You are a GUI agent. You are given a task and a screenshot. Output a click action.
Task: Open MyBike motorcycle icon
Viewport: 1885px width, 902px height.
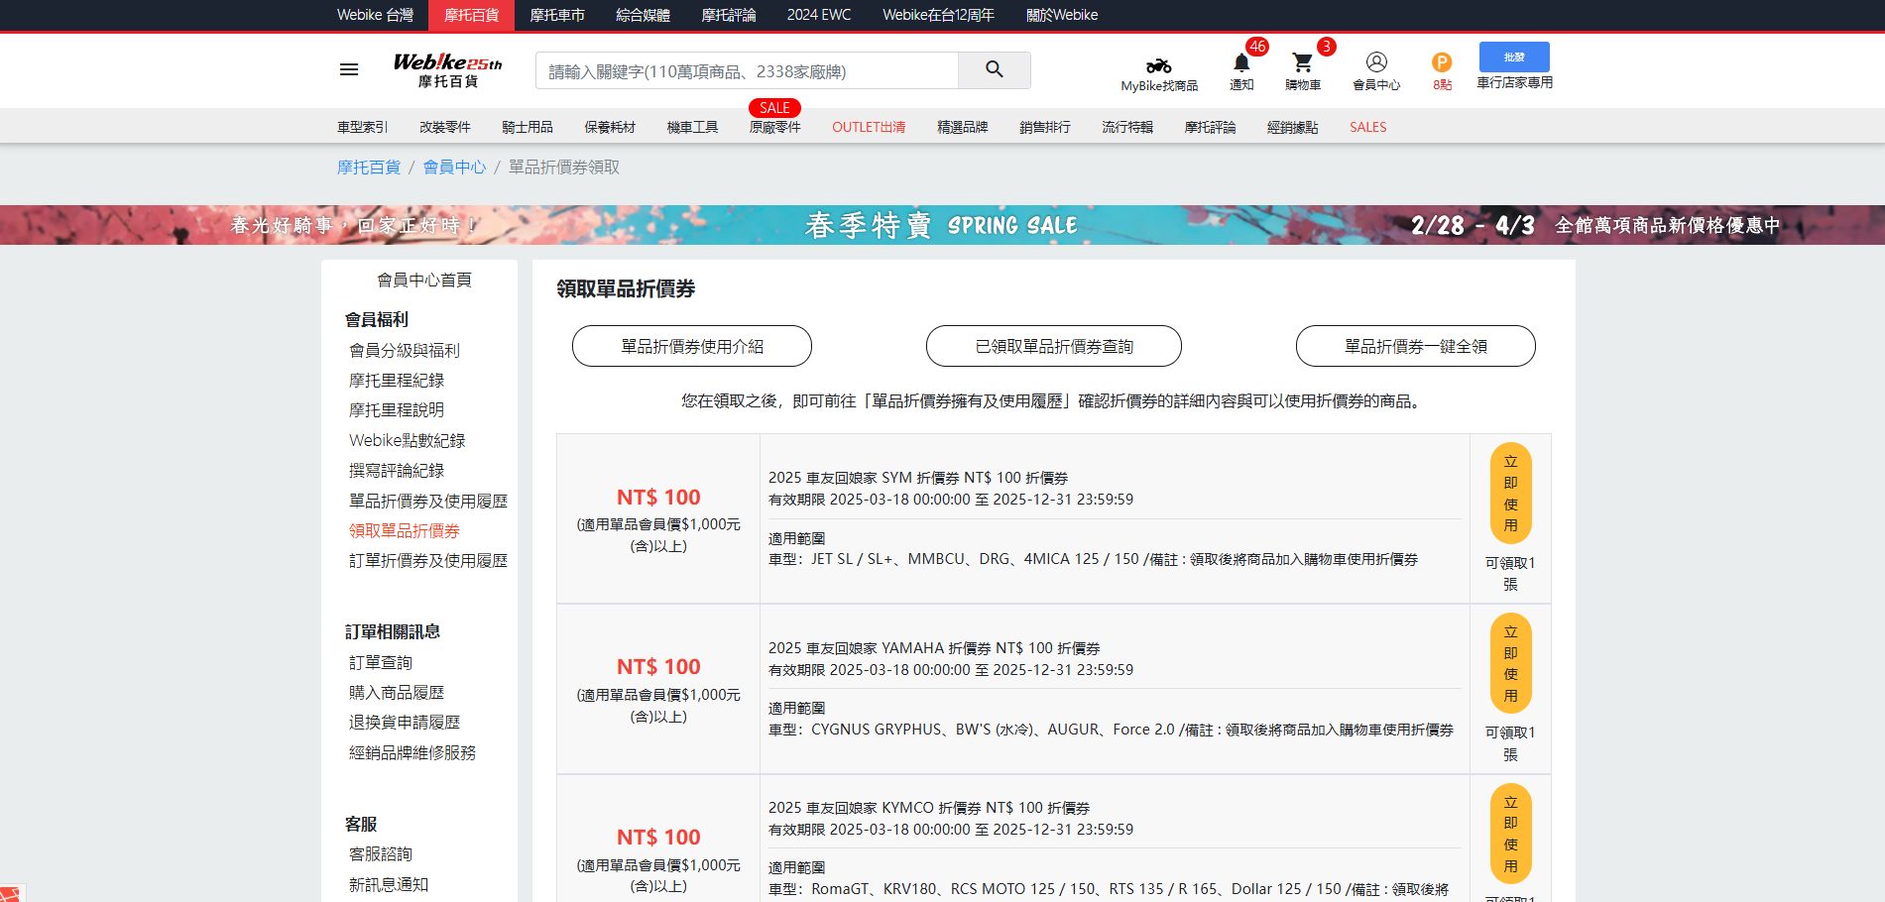click(1158, 66)
